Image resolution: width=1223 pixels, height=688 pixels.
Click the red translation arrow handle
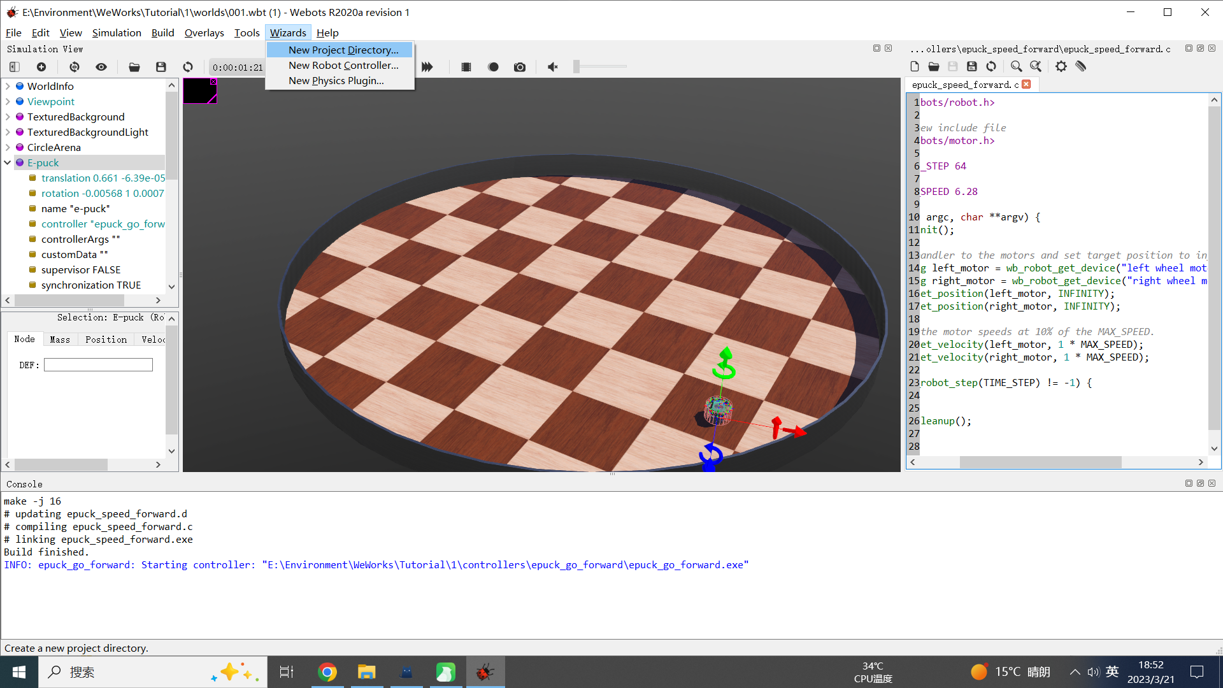(796, 431)
